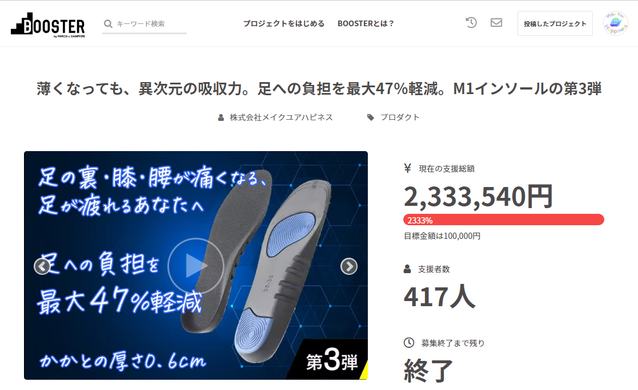
Task: Open 株式会社メイクユアハピネス owner link
Action: pos(281,117)
